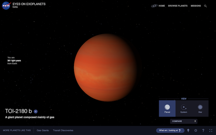Screen dimensions: 216x135
Task: Click the NASA logo
Action: point(6,5)
